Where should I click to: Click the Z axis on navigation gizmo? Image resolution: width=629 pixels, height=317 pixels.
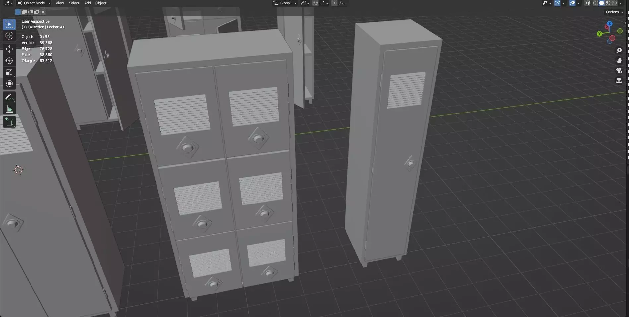point(610,24)
